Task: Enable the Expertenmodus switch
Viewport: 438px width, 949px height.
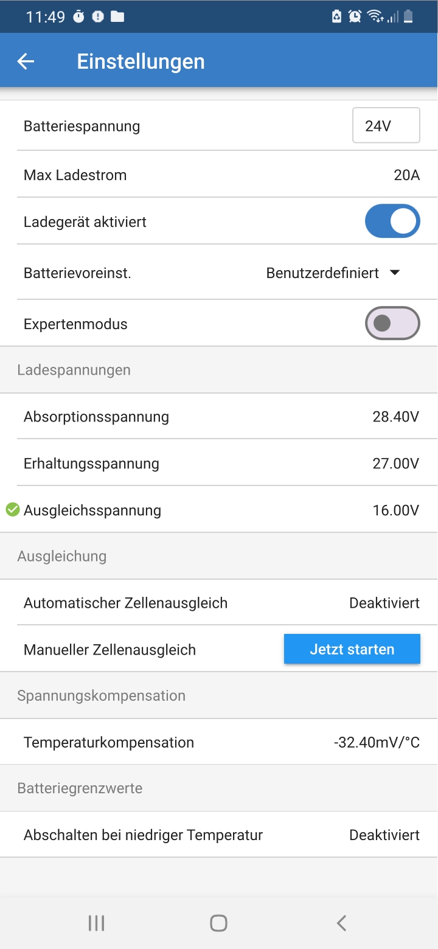Action: pyautogui.click(x=392, y=323)
